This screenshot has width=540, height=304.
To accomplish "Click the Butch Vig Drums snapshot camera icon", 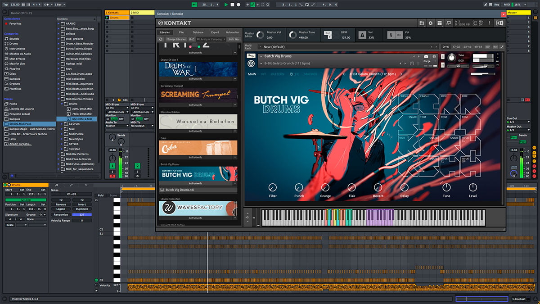I will pyautogui.click(x=426, y=56).
